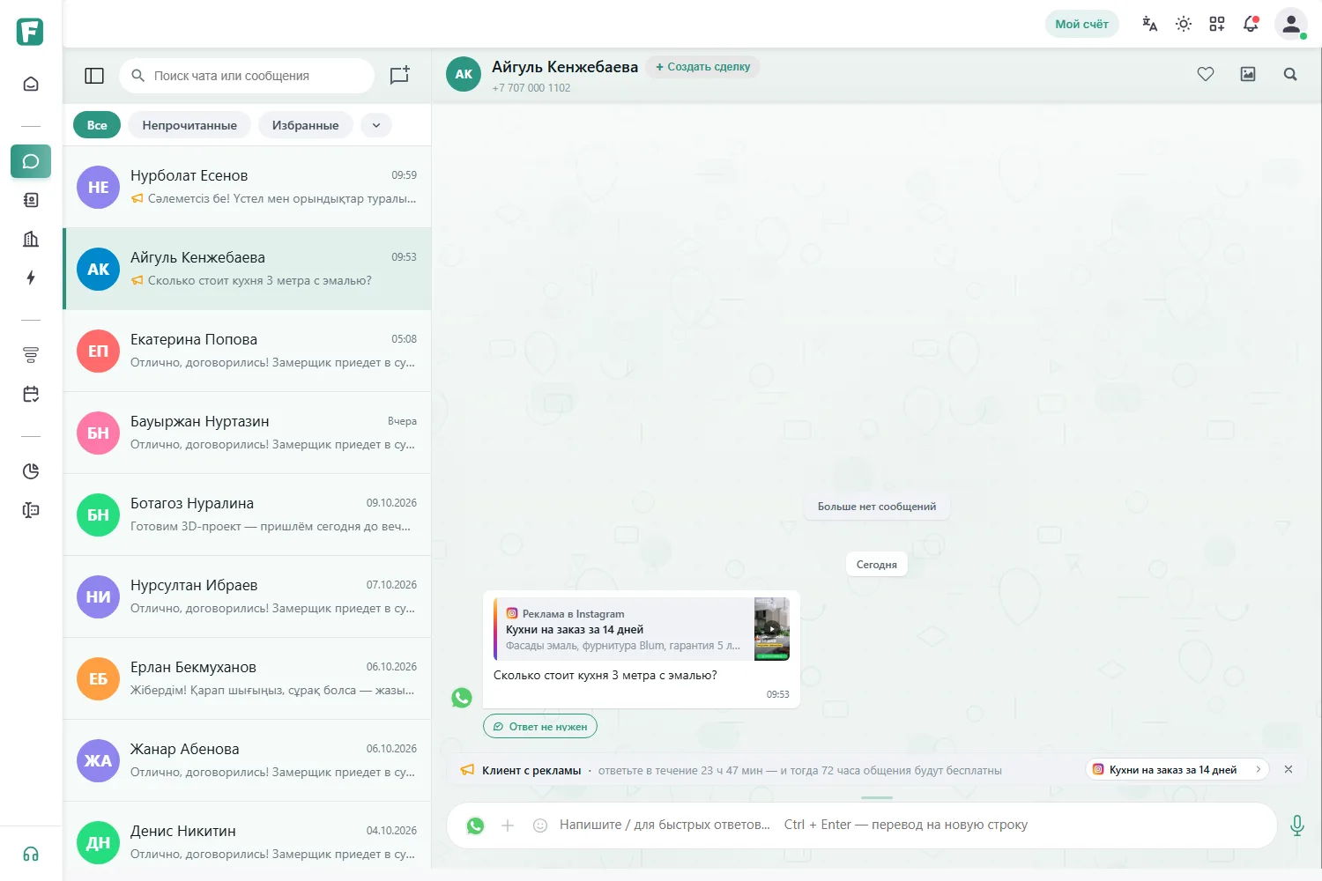The width and height of the screenshot is (1322, 881).
Task: Close the 'Клиент с рекламы' banner
Action: click(x=1289, y=769)
